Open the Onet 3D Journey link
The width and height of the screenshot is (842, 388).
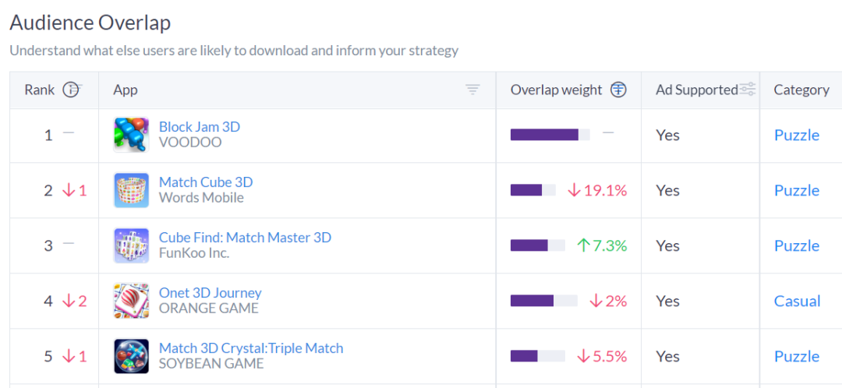coord(210,293)
